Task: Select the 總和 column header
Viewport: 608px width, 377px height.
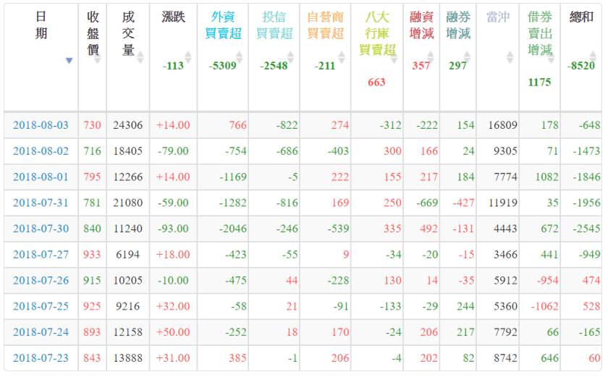Action: tap(582, 17)
